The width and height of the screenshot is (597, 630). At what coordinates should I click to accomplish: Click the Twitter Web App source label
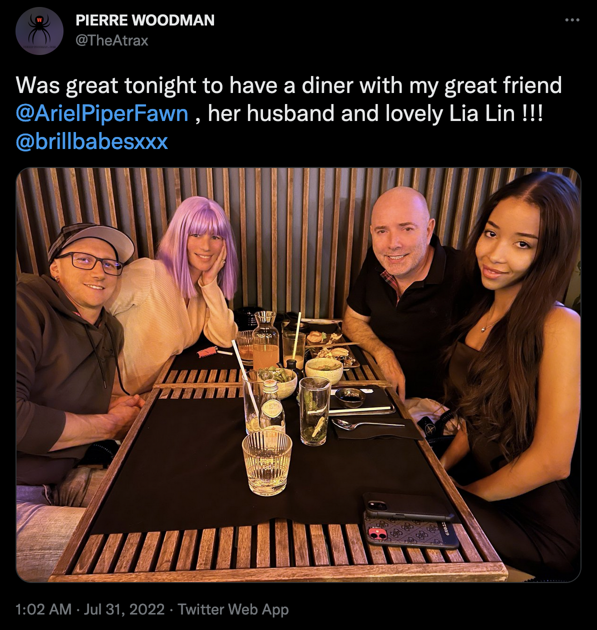point(233,609)
